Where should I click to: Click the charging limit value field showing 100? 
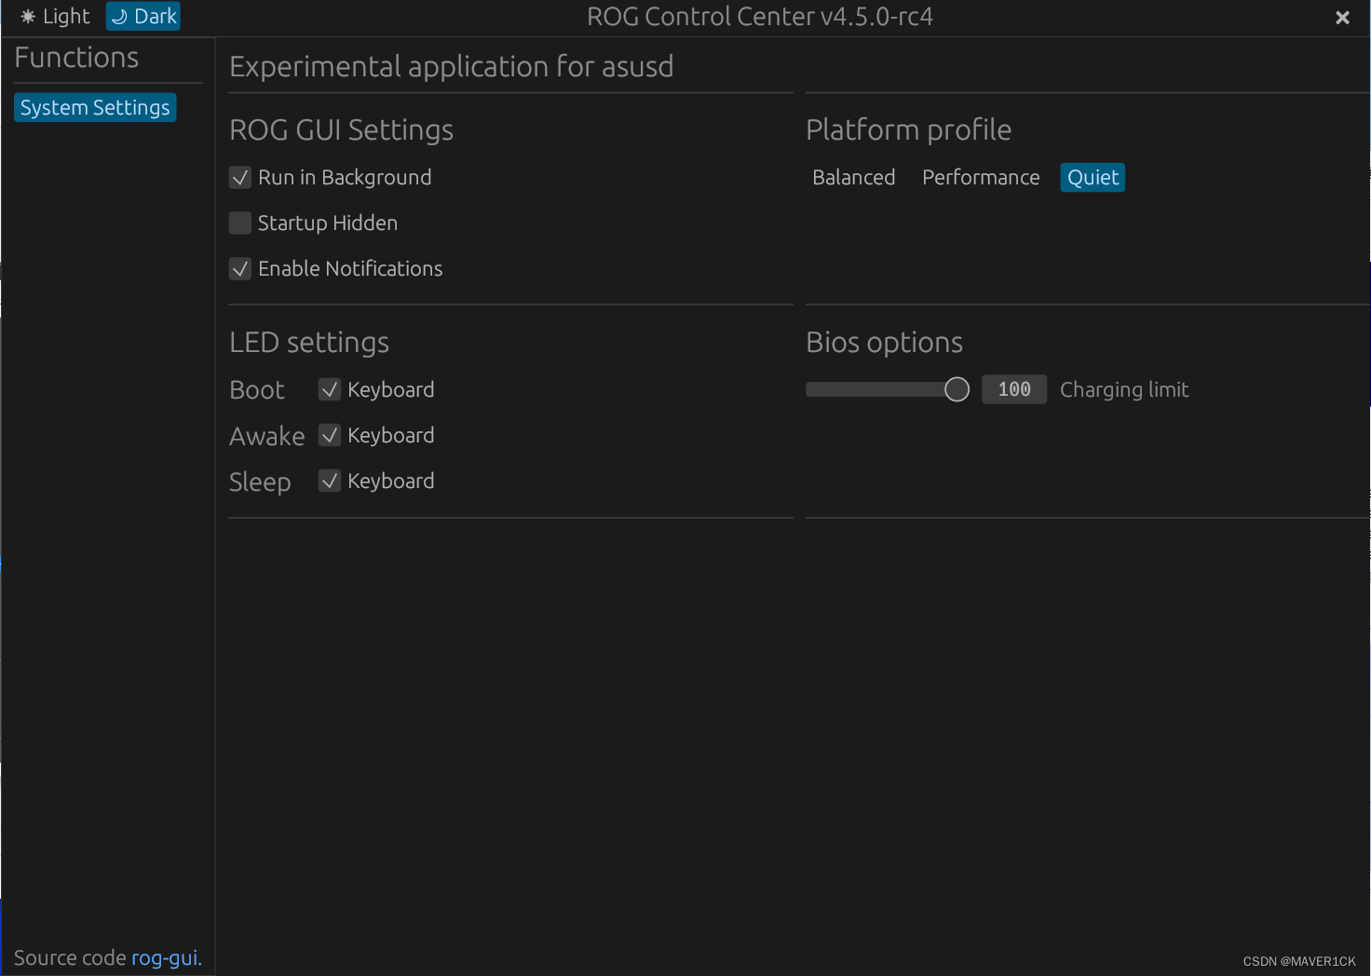point(1014,390)
